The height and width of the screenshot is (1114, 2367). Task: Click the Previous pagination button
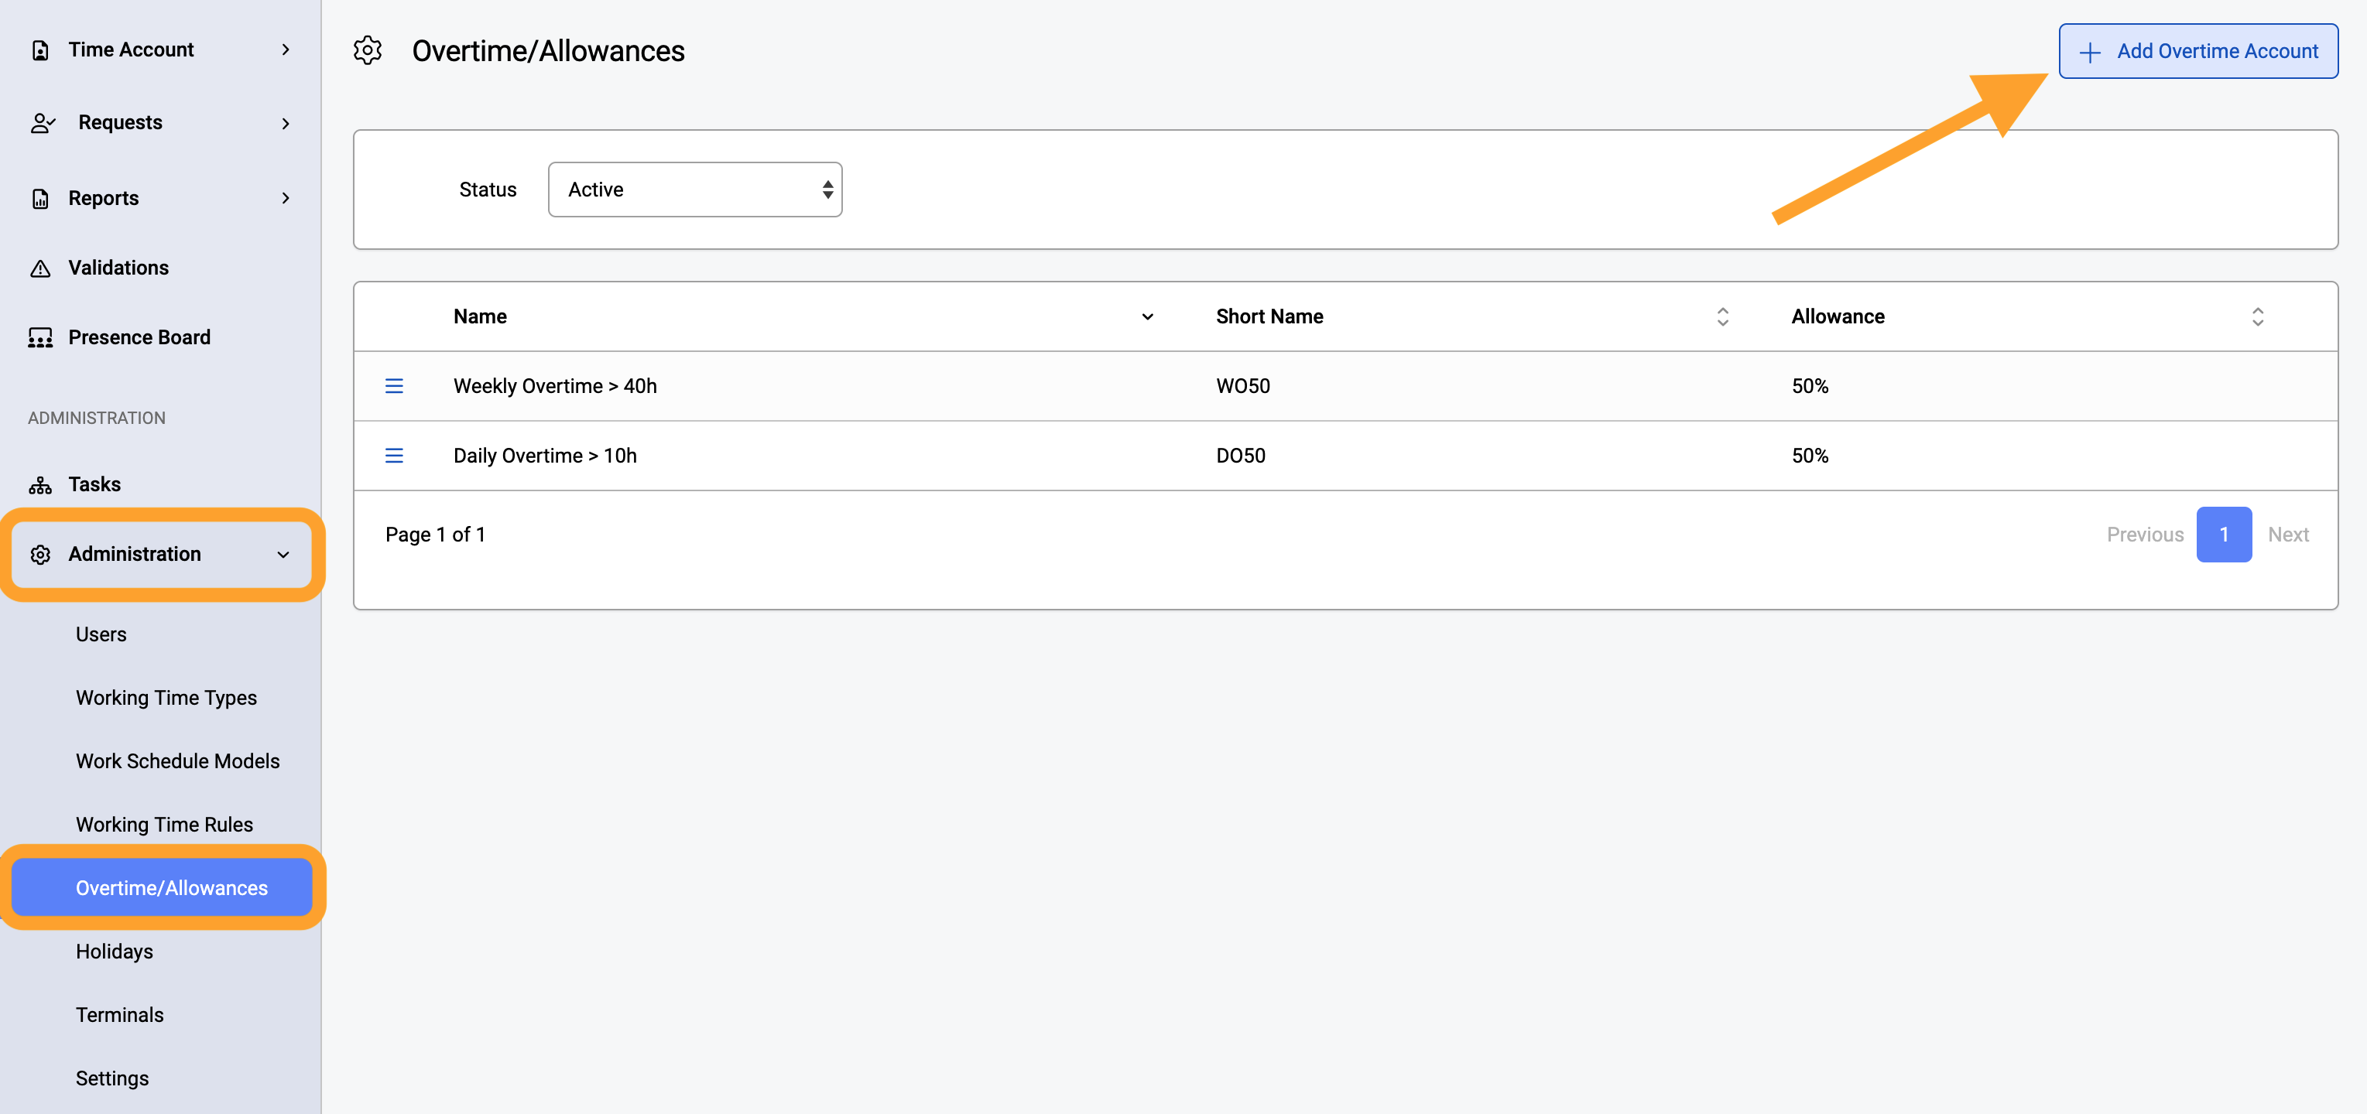pos(2145,535)
